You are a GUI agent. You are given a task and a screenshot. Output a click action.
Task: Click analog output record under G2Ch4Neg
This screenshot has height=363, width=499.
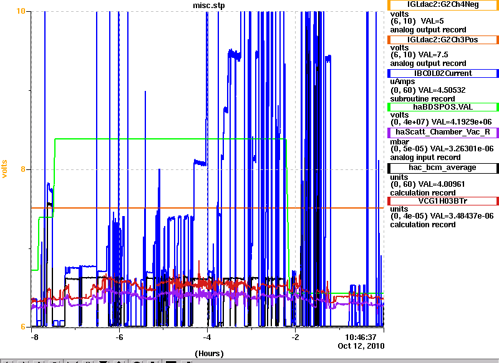click(x=429, y=30)
